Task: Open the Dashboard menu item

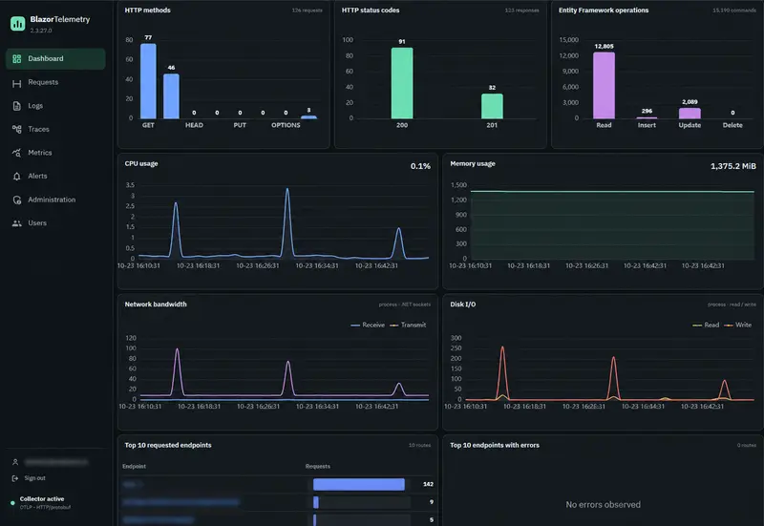Action: 55,59
